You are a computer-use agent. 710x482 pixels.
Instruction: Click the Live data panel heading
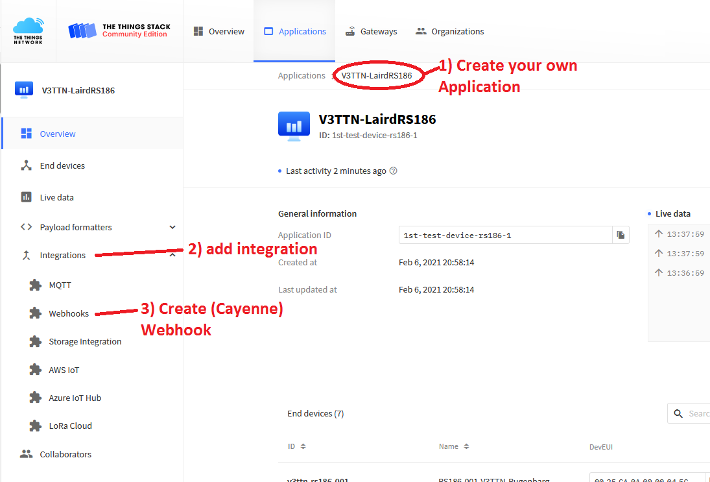(x=673, y=214)
